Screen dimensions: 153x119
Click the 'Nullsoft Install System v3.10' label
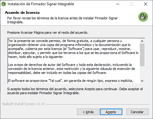24,104
